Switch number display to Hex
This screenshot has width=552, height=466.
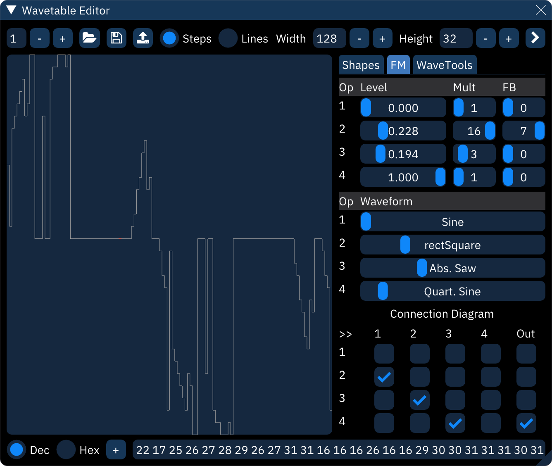(66, 449)
